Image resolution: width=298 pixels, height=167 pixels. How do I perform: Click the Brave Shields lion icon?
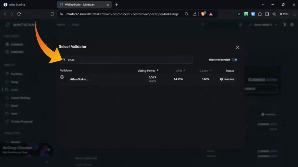203,14
